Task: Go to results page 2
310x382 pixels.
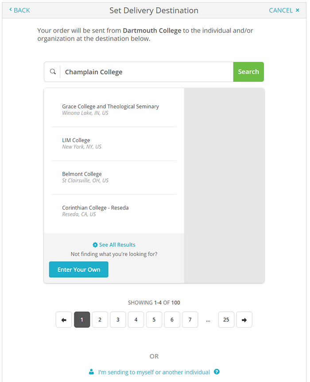Action: [x=100, y=320]
